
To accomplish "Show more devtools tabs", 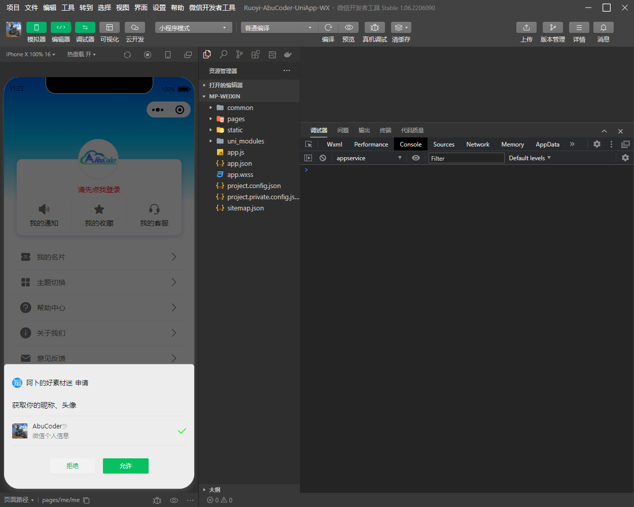I will [x=572, y=144].
